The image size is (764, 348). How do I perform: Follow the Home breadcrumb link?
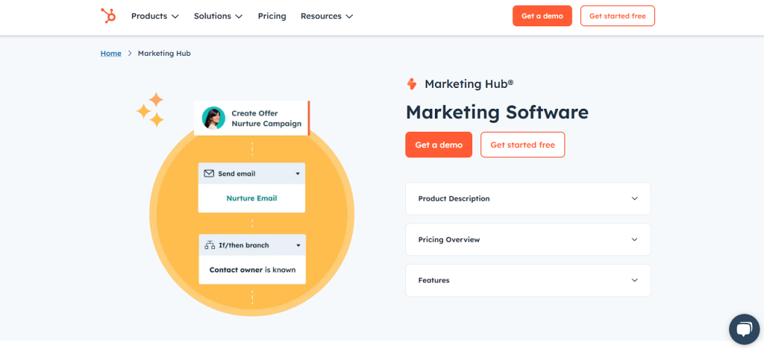coord(110,54)
